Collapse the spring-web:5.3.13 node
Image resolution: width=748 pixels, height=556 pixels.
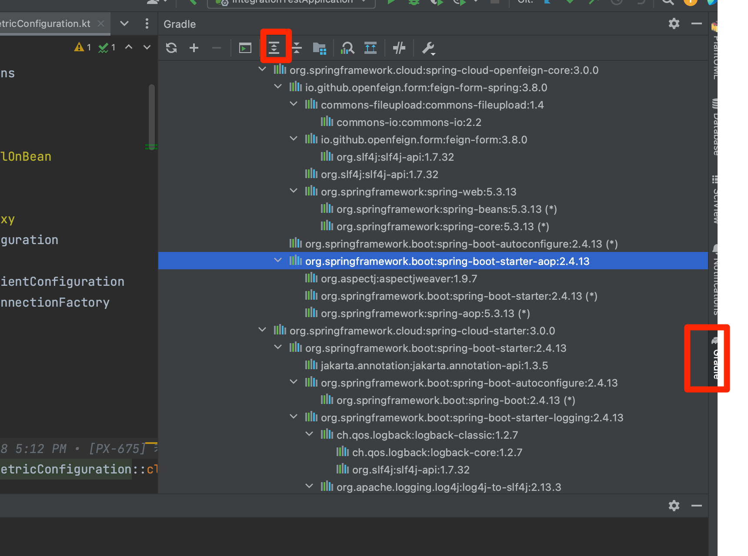click(294, 191)
